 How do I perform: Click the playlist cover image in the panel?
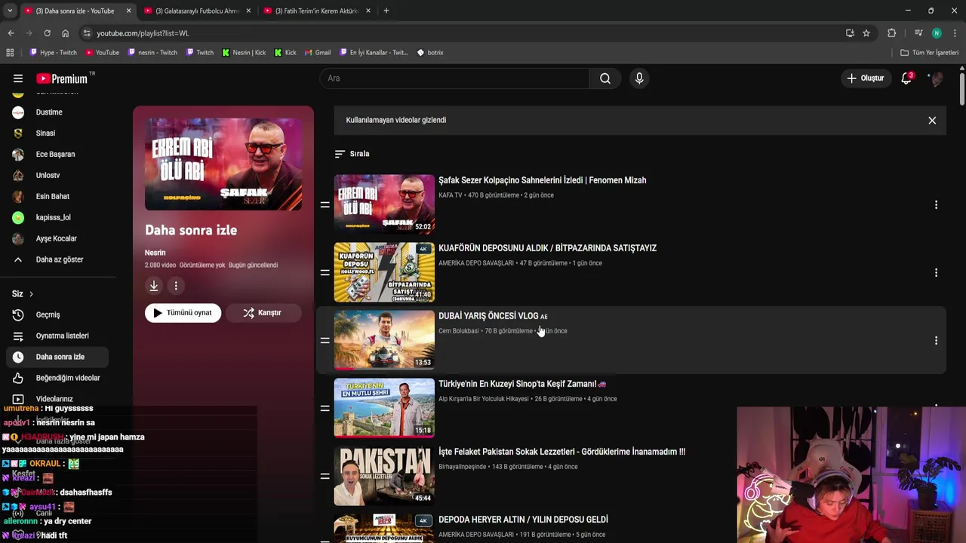[223, 164]
